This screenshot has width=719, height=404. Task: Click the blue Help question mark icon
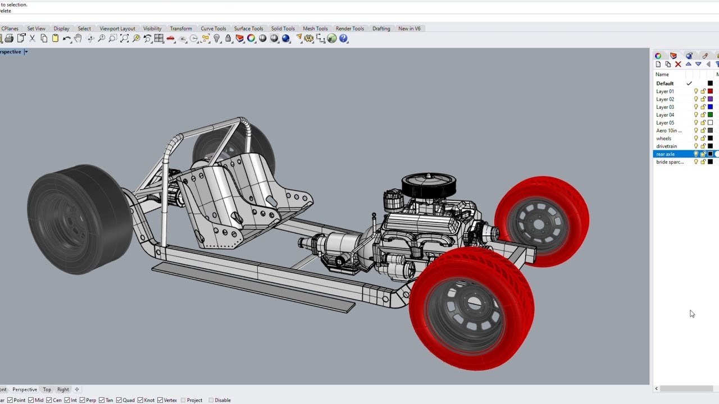(344, 38)
